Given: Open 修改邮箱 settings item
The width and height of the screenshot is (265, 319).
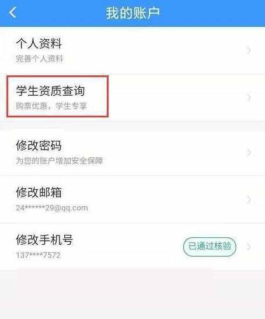Looking at the screenshot, I should (x=132, y=200).
